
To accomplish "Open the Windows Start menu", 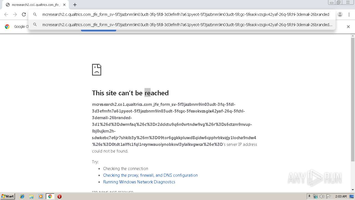I will 8,196.
